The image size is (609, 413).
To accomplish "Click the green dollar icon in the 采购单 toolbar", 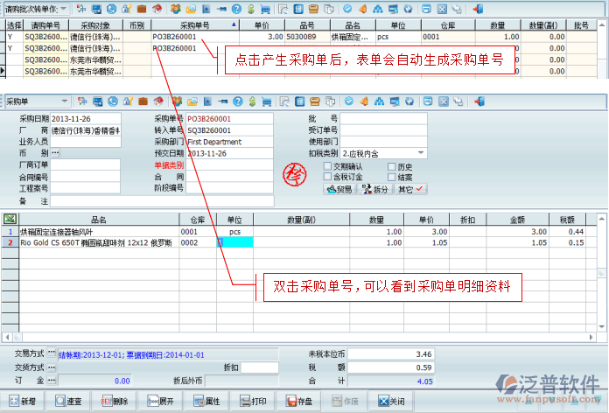I will 253,101.
